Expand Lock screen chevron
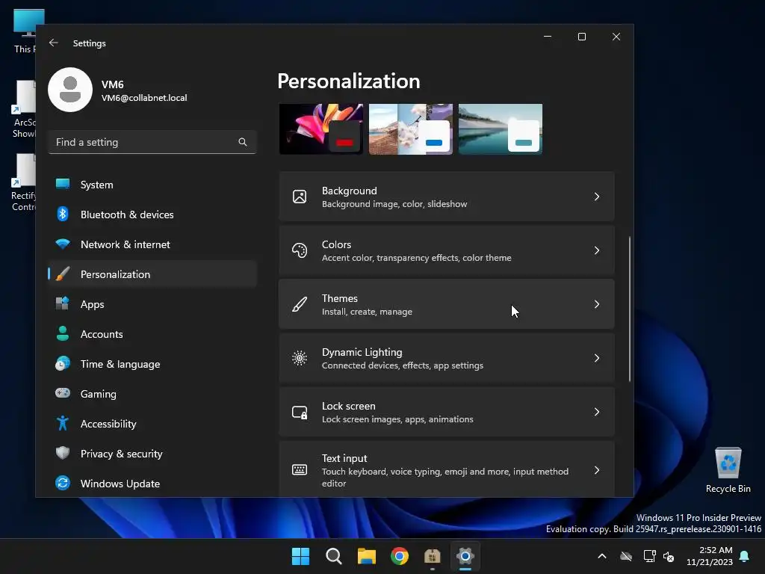765x574 pixels. click(597, 412)
